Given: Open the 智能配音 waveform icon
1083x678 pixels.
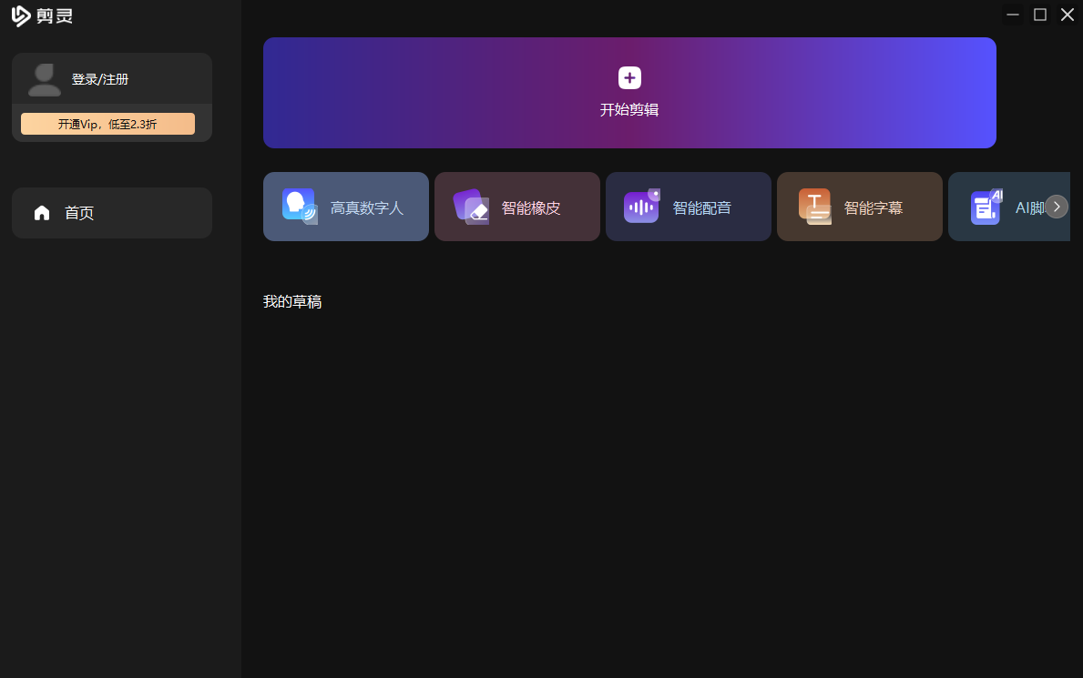Looking at the screenshot, I should (641, 207).
